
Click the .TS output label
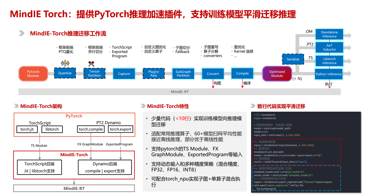(310, 58)
